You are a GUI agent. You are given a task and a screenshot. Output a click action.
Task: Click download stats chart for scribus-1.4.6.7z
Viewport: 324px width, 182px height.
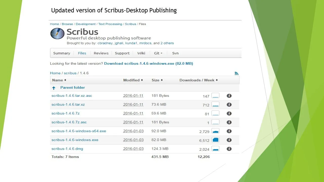tap(215, 113)
